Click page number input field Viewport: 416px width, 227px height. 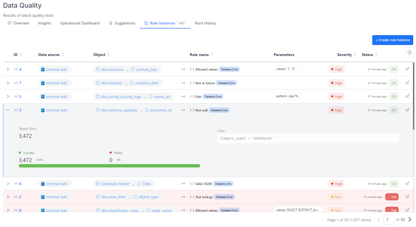tap(388, 220)
